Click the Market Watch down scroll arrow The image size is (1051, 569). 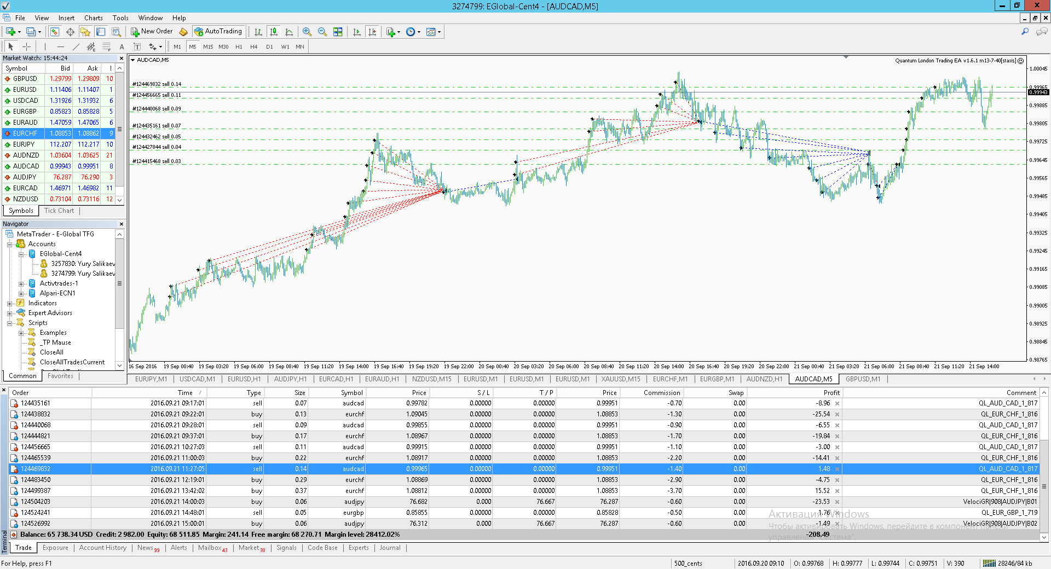(x=120, y=200)
